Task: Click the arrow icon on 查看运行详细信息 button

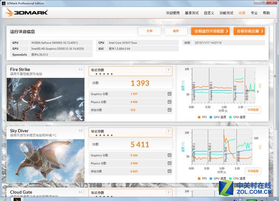Action: (x=227, y=31)
